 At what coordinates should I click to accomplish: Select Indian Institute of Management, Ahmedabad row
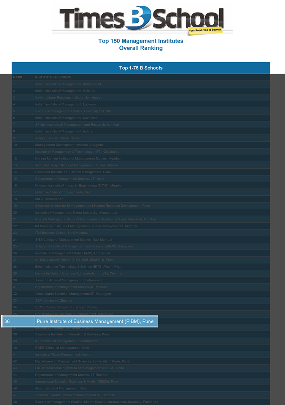pyautogui.click(x=141, y=84)
